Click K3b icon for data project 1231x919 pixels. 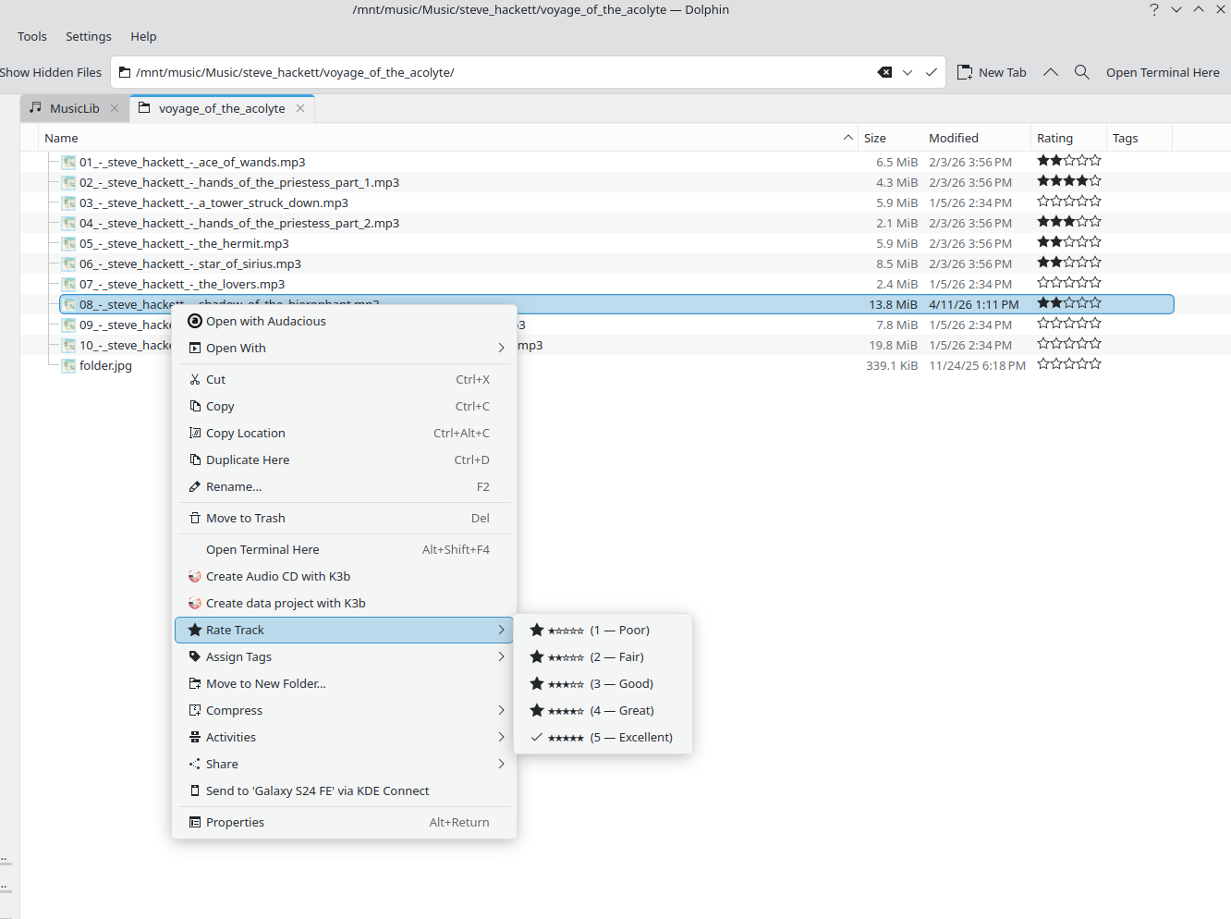pyautogui.click(x=195, y=603)
